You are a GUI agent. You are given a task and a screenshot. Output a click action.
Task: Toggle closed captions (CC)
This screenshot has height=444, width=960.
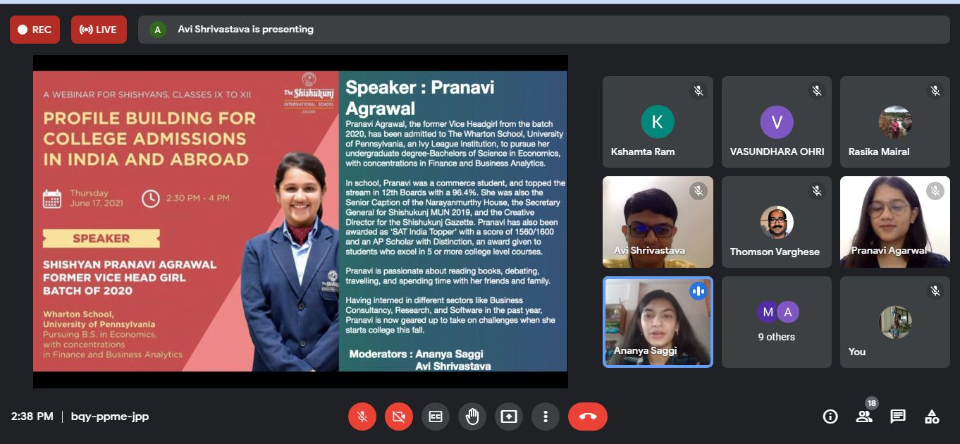coord(436,417)
